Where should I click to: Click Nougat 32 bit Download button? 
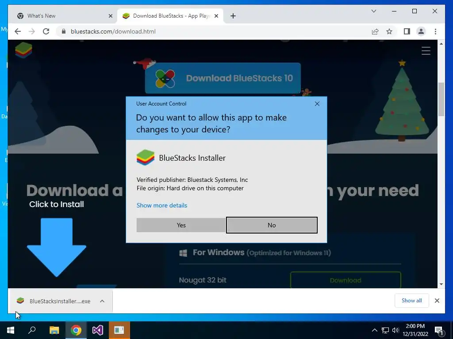coord(346,280)
